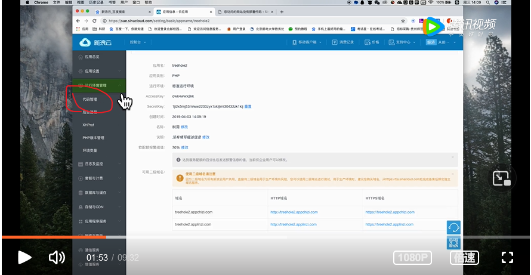
Task: Expand the 存储与CDN chevron
Action: point(119,207)
